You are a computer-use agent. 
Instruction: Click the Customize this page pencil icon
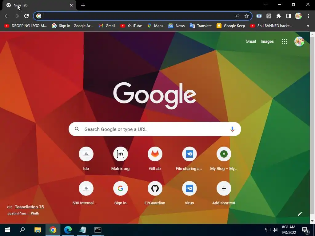pos(300,214)
